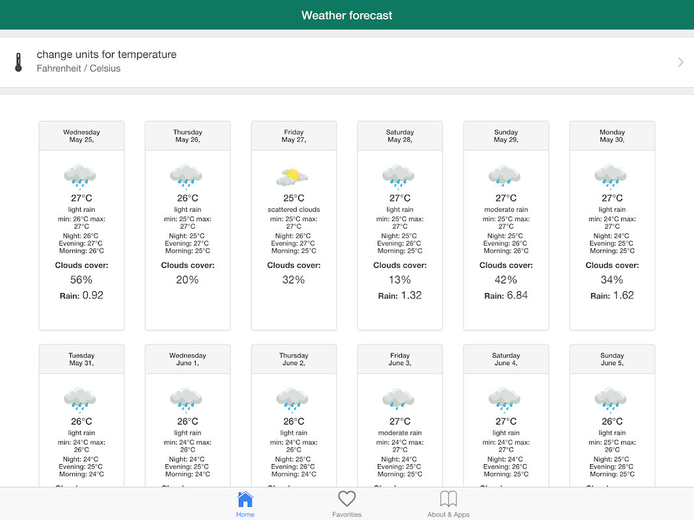This screenshot has height=520, width=694.
Task: Click the 56% clouds cover value
Action: 81,280
